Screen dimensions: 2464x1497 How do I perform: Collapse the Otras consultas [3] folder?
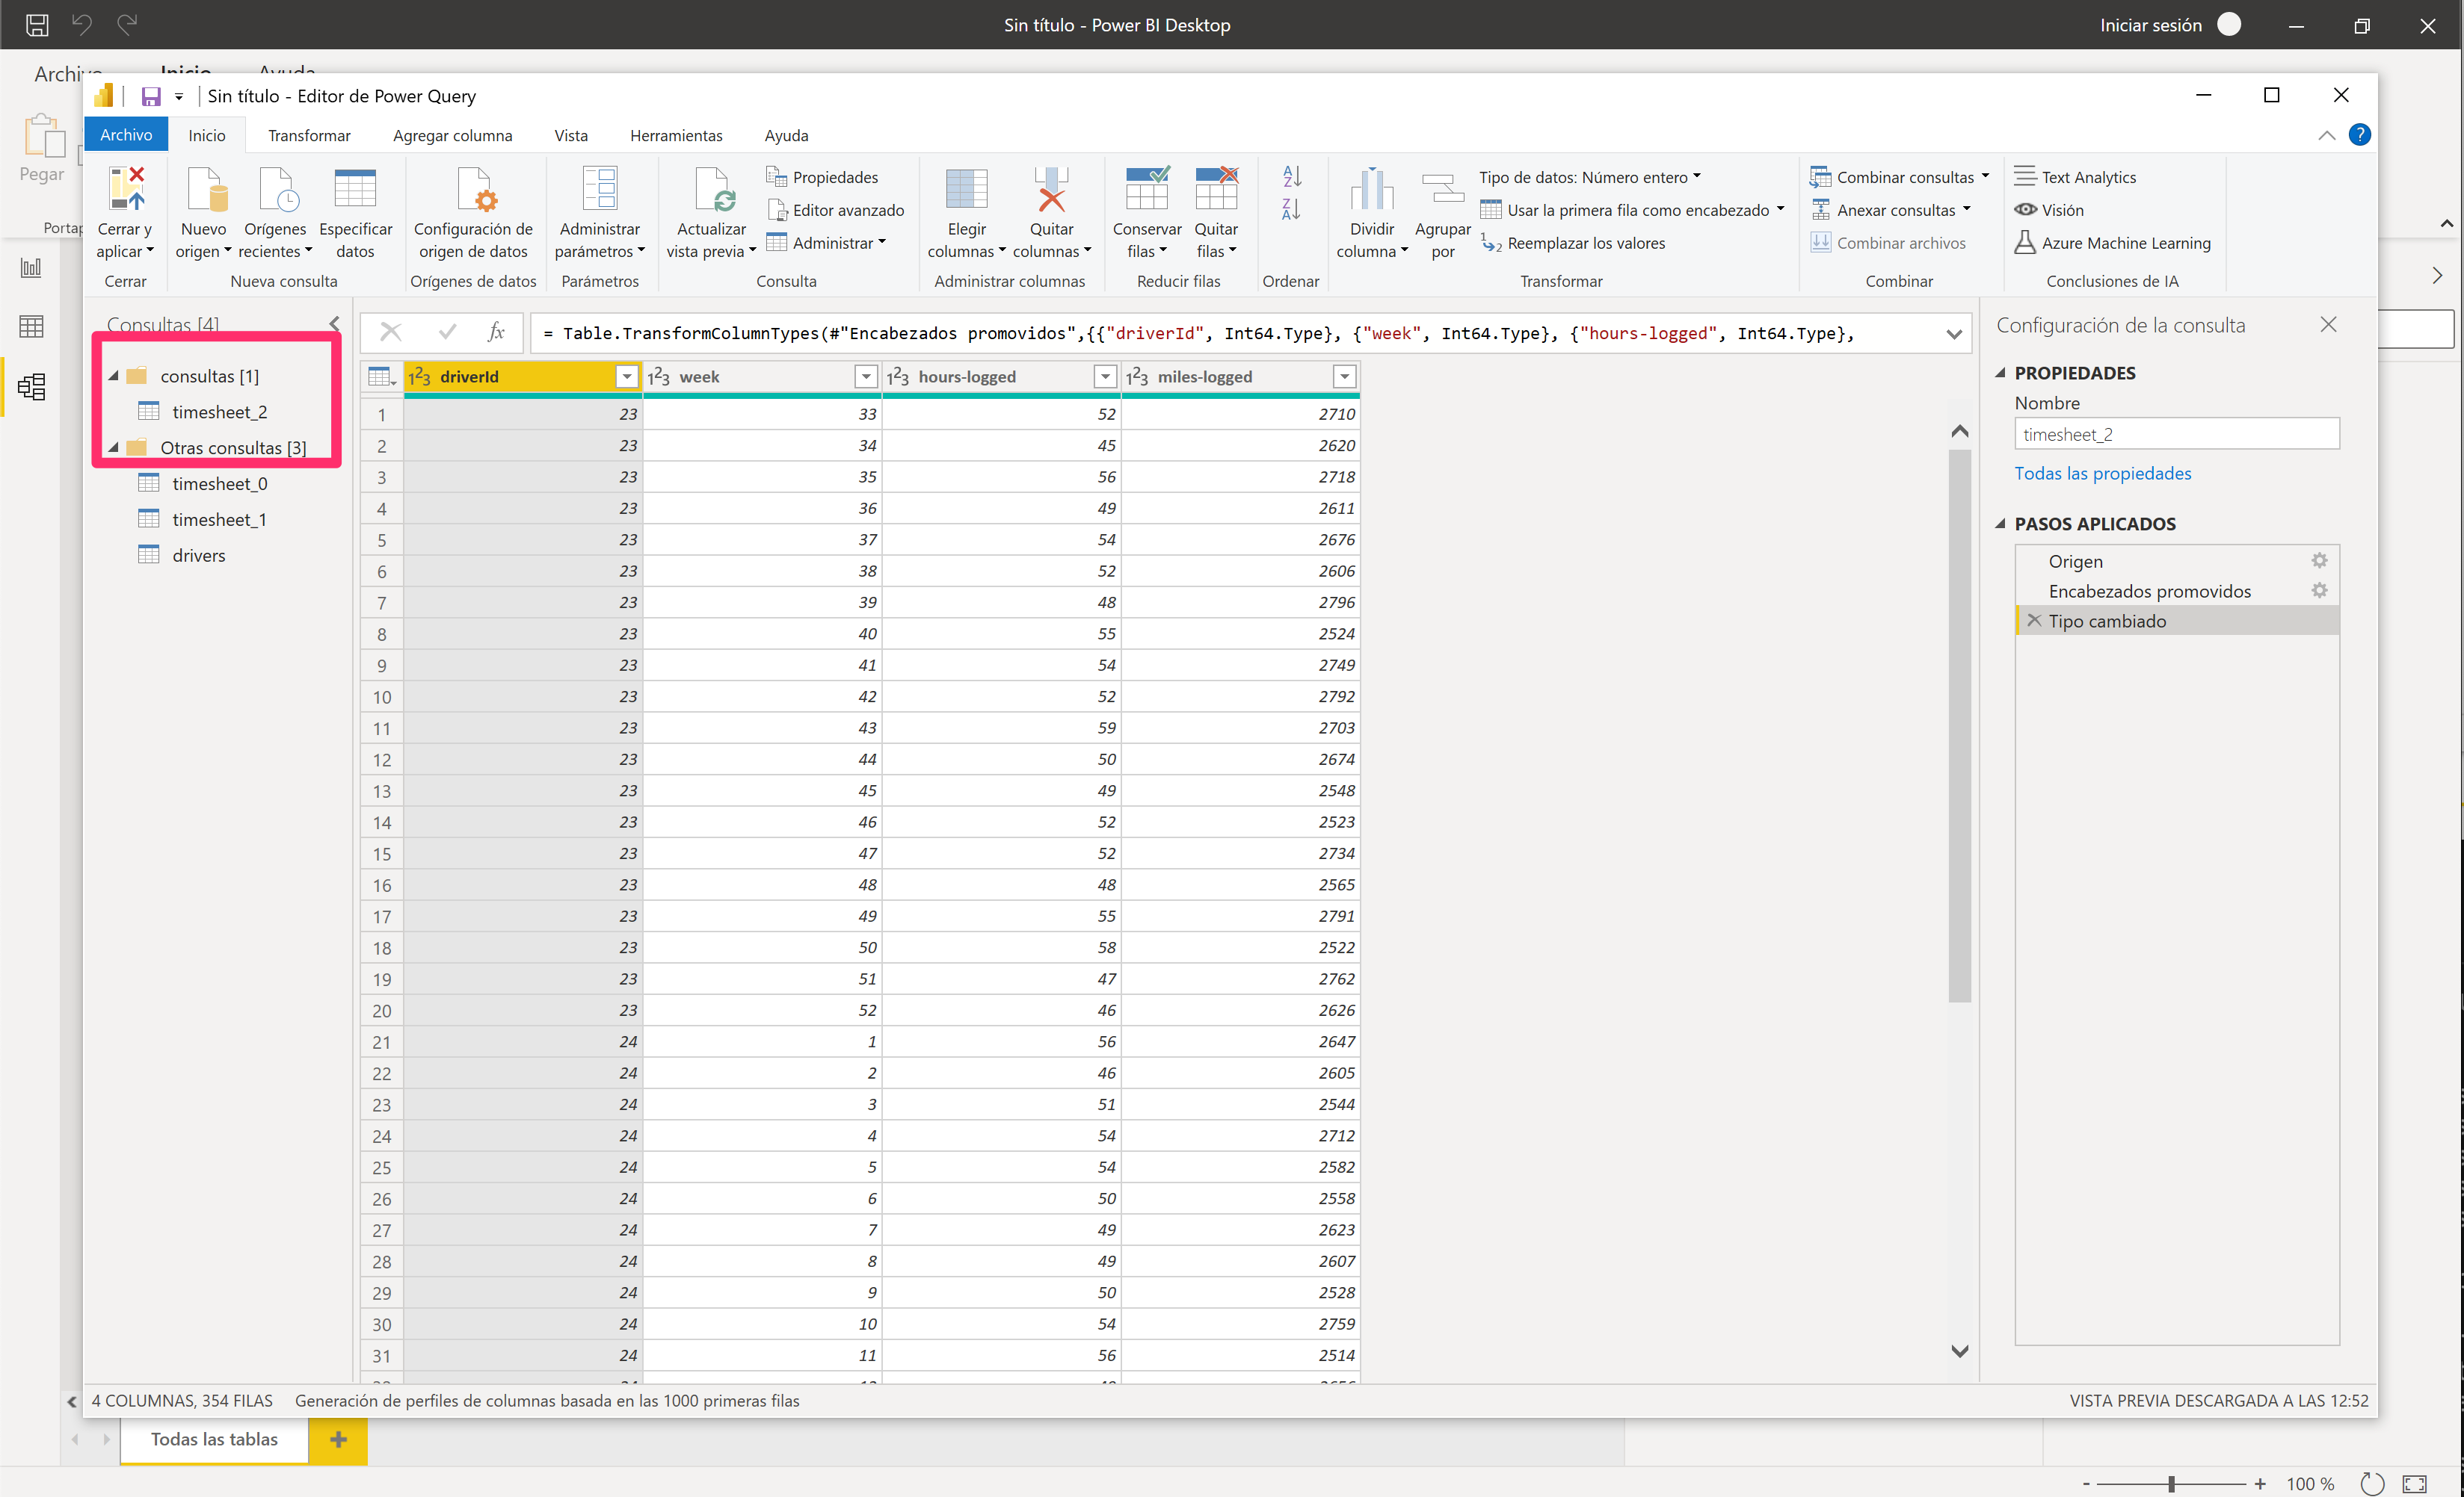pyautogui.click(x=114, y=447)
